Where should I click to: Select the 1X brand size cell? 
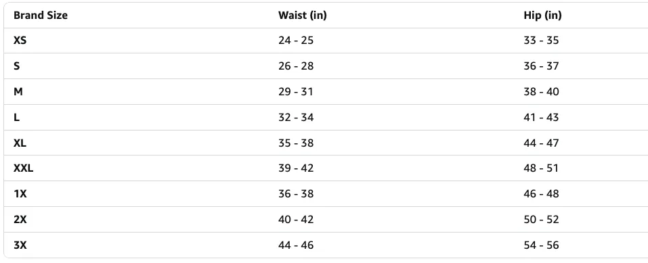click(20, 193)
